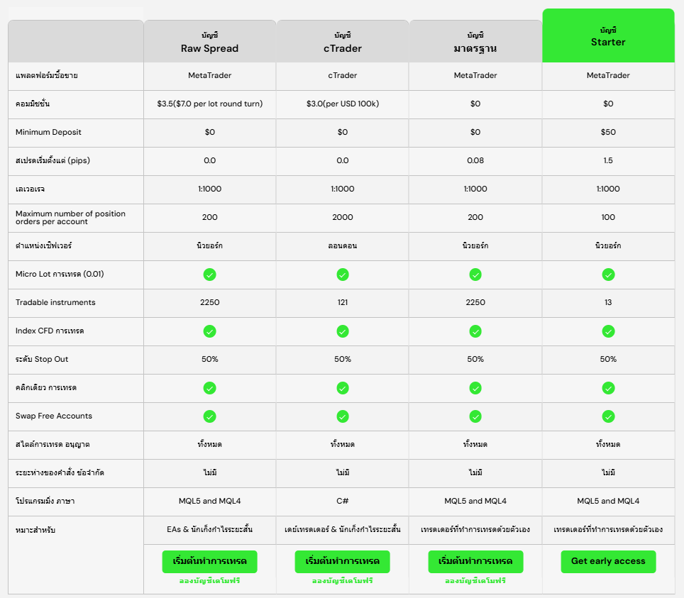Click the Index CFD checkmark under cTrader

pyautogui.click(x=343, y=331)
